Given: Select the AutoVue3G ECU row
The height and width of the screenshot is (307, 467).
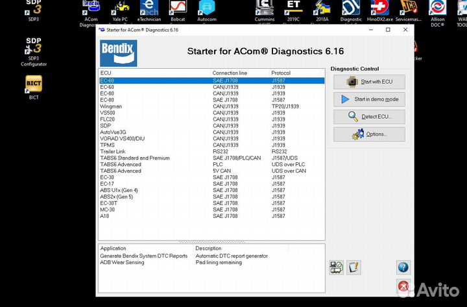Looking at the screenshot, I should (113, 132).
